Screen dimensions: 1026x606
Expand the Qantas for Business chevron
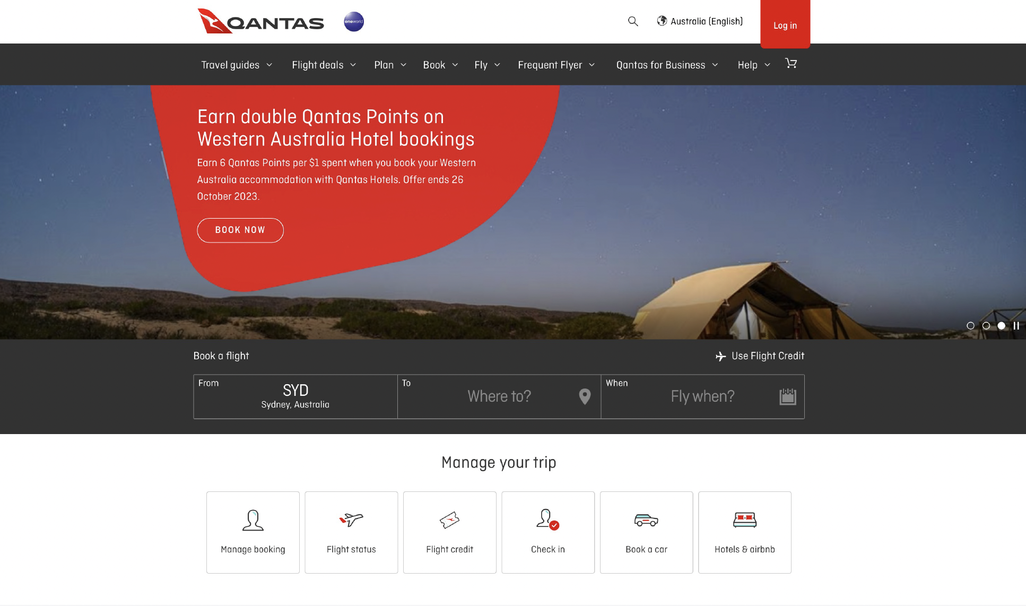tap(715, 65)
